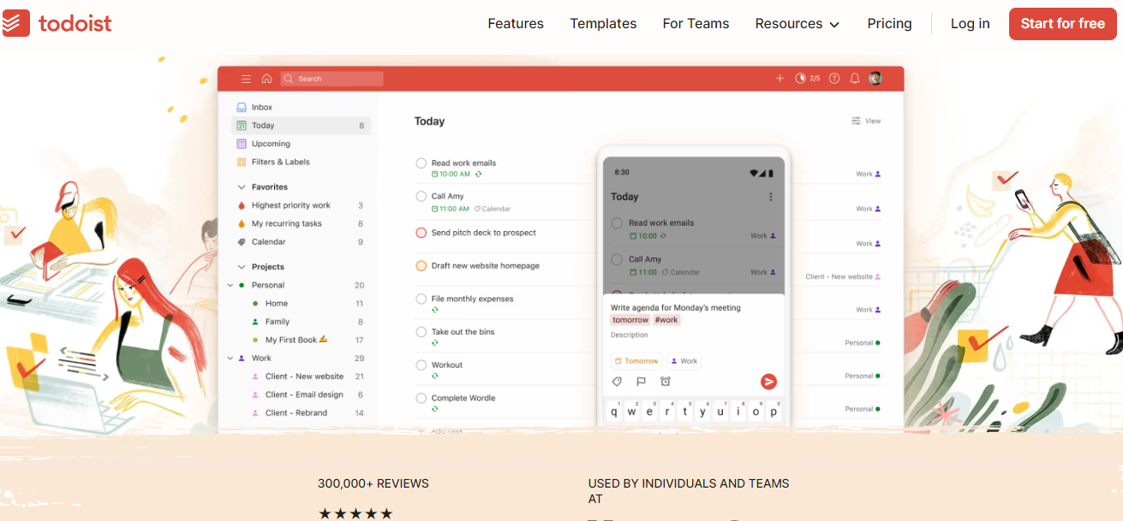
Task: Set a reminder with the alarm clock icon
Action: (665, 382)
